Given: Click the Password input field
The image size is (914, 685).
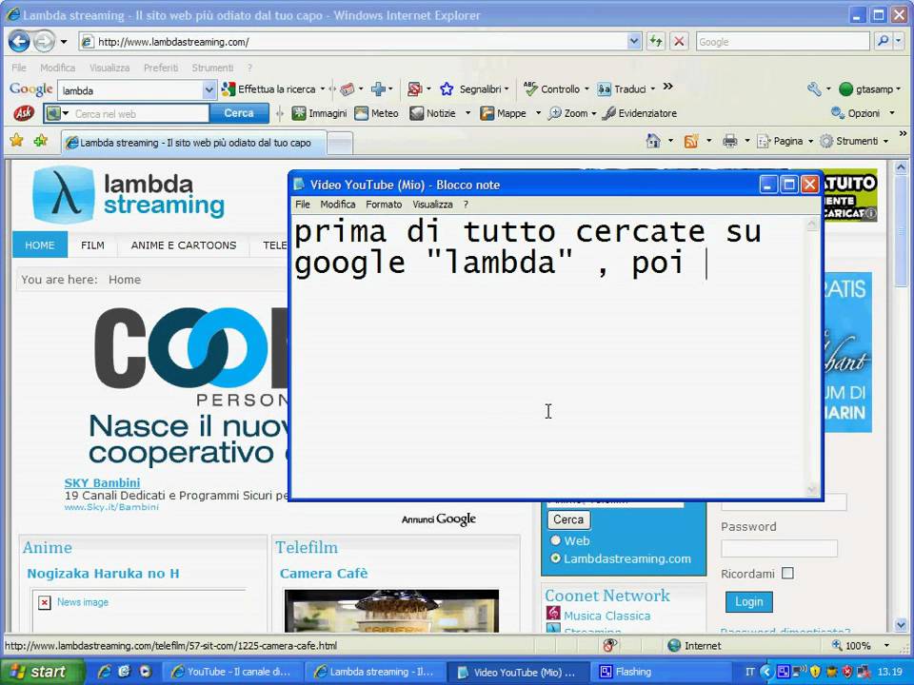Looking at the screenshot, I should tap(779, 548).
